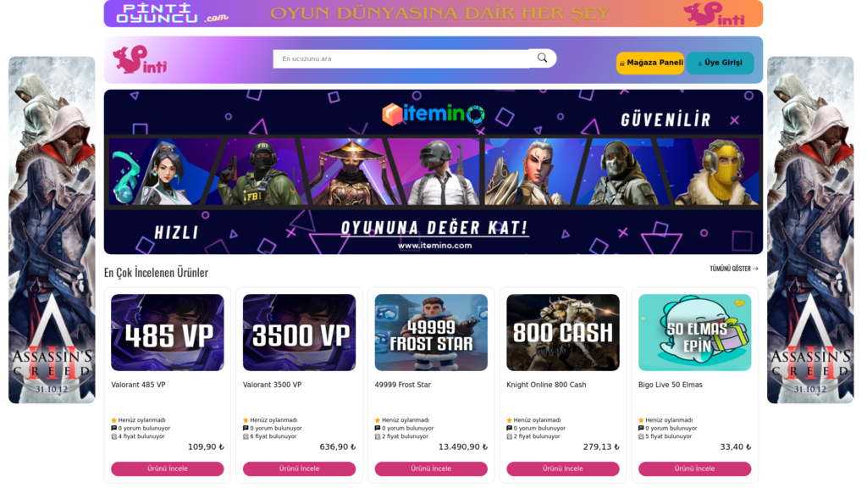The width and height of the screenshot is (867, 488).
Task: Show all via TÜMÜNÜ GÖSTER link
Action: [734, 269]
